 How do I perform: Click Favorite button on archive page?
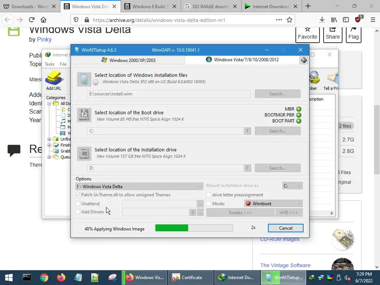tap(308, 35)
